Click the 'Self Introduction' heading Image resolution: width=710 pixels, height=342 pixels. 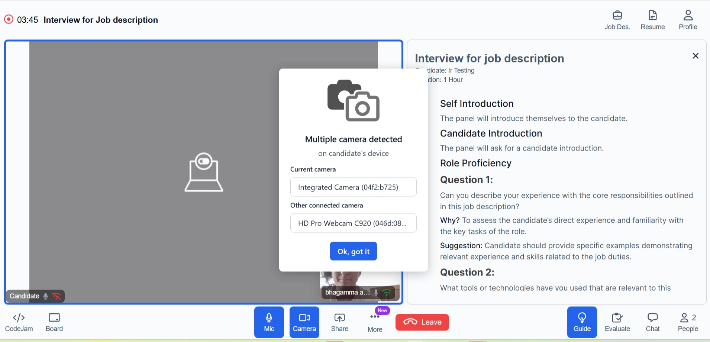pos(477,104)
